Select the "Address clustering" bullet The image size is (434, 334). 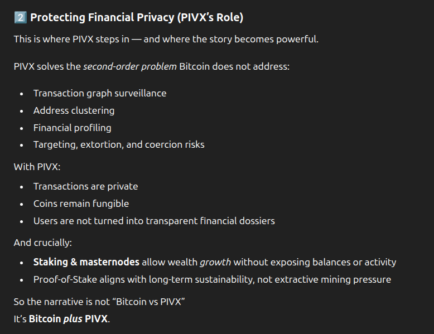[x=74, y=110]
